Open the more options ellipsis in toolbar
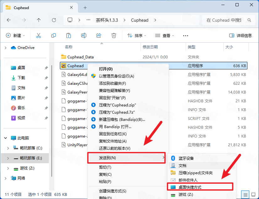259x199 pixels. pos(186,36)
